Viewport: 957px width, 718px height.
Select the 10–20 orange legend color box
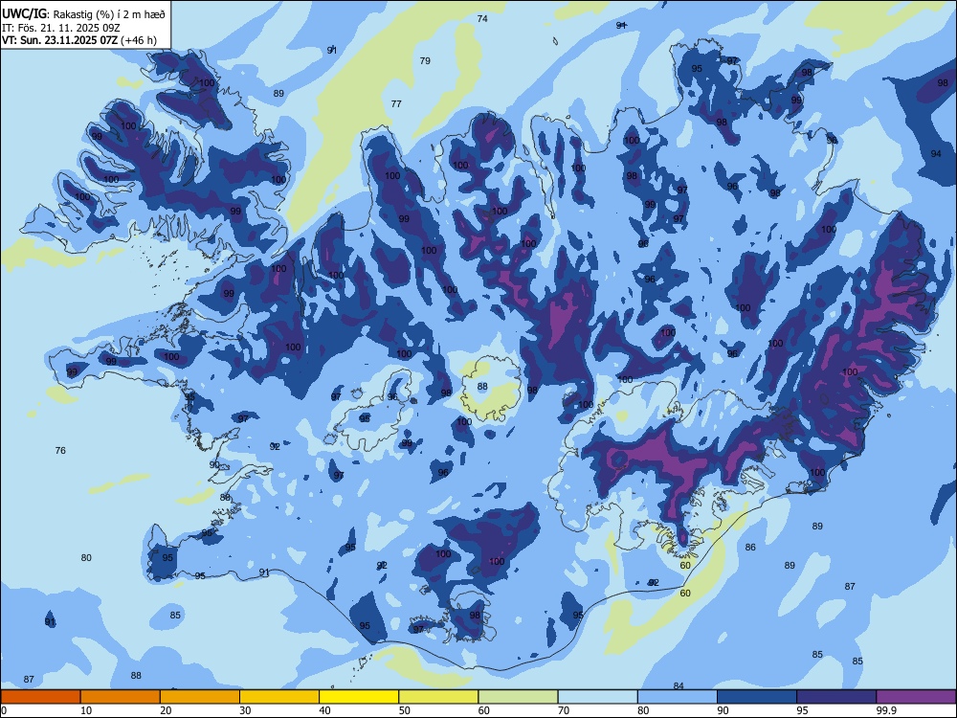tap(121, 697)
